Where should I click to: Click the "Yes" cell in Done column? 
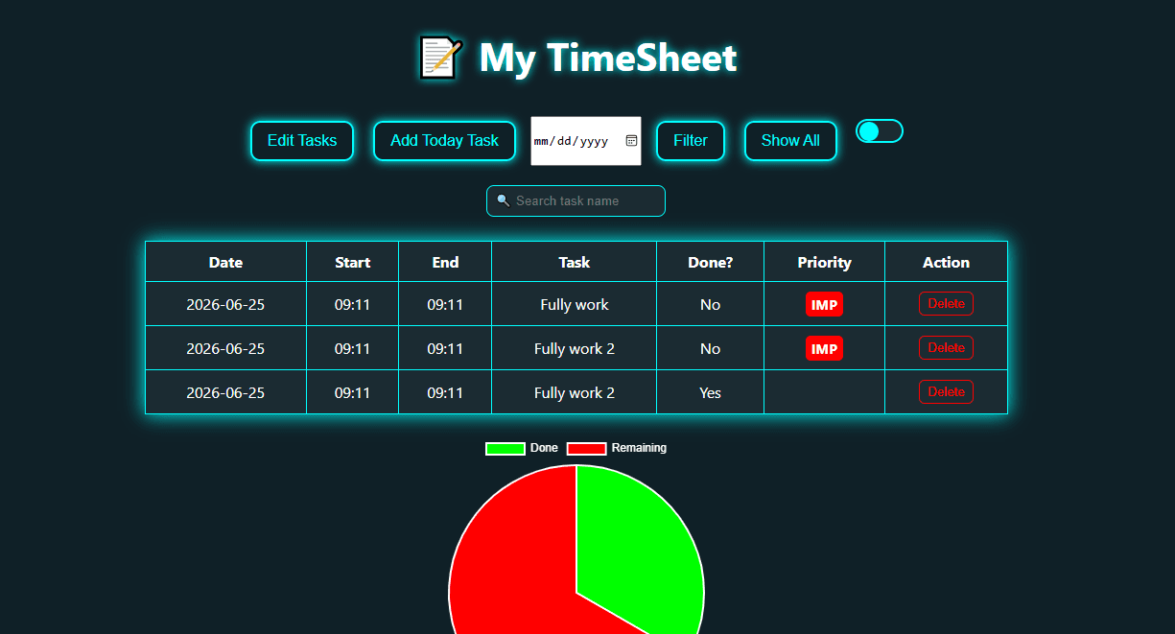pyautogui.click(x=710, y=392)
